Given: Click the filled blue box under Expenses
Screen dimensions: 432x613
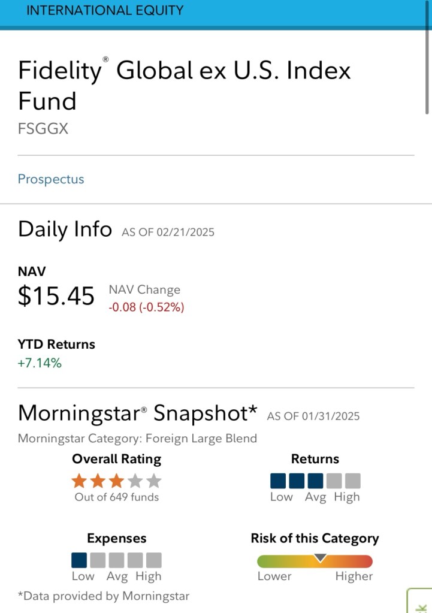Looking at the screenshot, I should click(79, 560).
